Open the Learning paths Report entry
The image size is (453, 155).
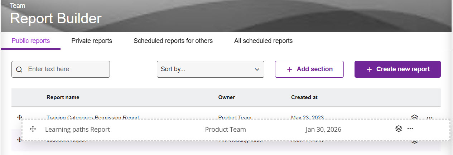77,130
